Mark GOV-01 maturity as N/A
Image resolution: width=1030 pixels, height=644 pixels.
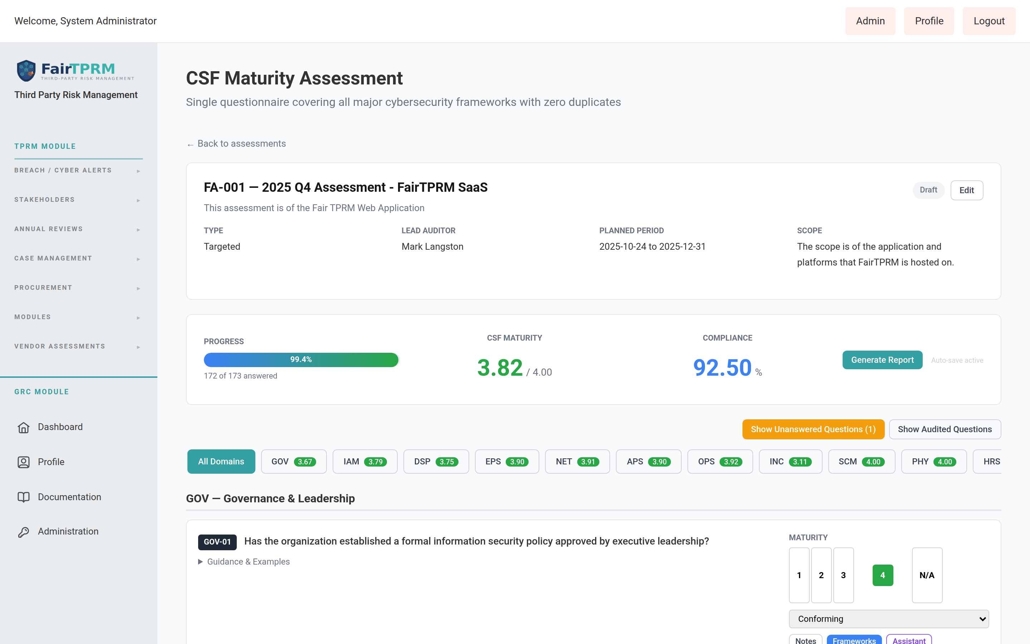click(x=927, y=575)
